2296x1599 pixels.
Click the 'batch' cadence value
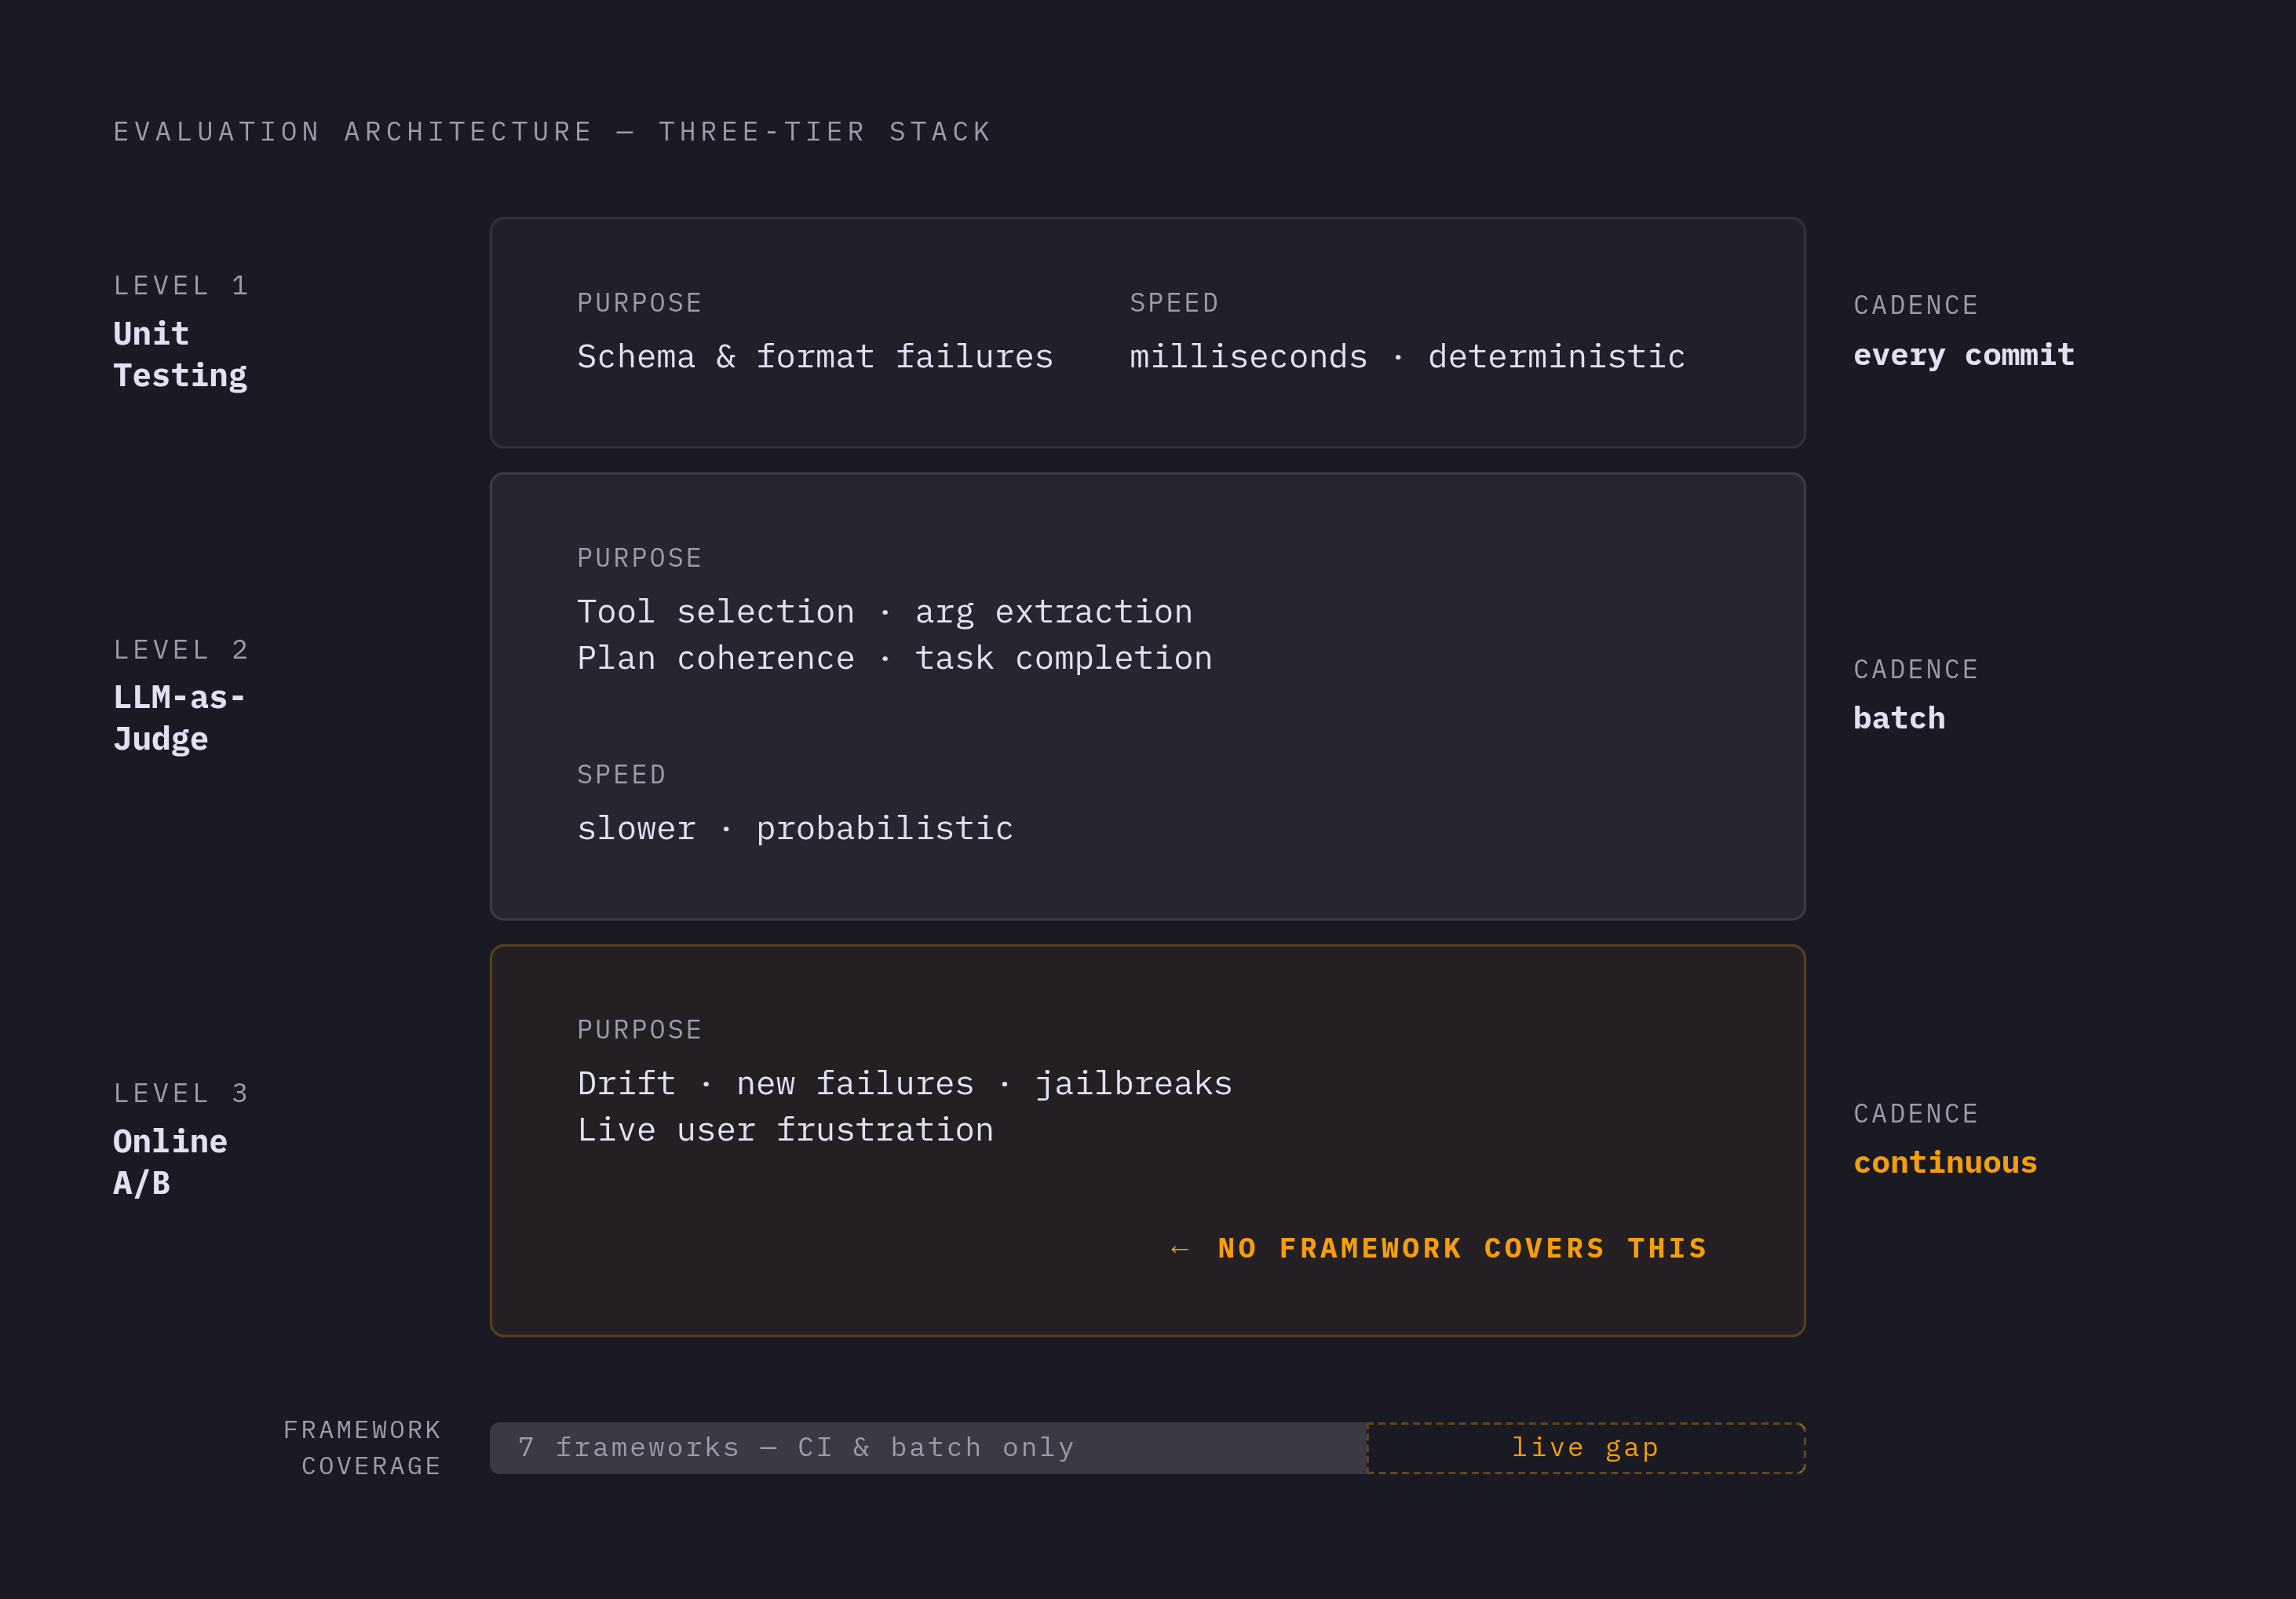(1899, 718)
